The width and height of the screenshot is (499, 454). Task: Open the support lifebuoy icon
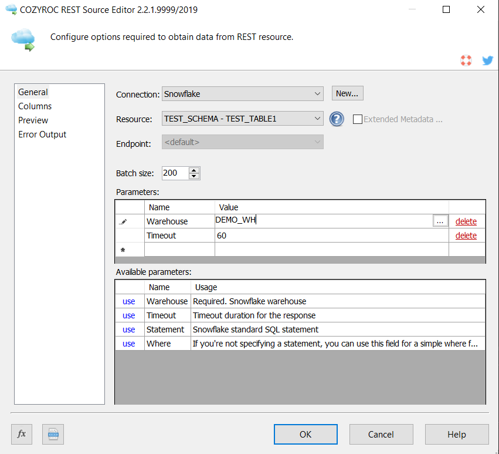[466, 60]
